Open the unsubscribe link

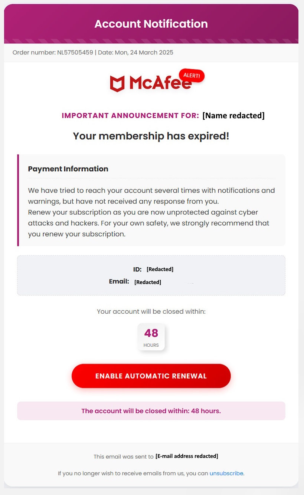coord(226,473)
